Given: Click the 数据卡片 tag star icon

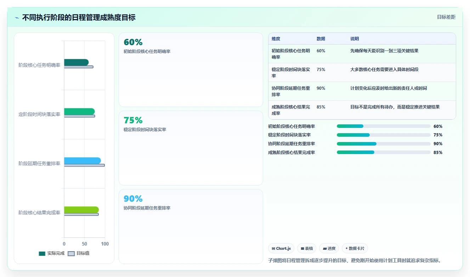Looking at the screenshot, I should pyautogui.click(x=346, y=248).
